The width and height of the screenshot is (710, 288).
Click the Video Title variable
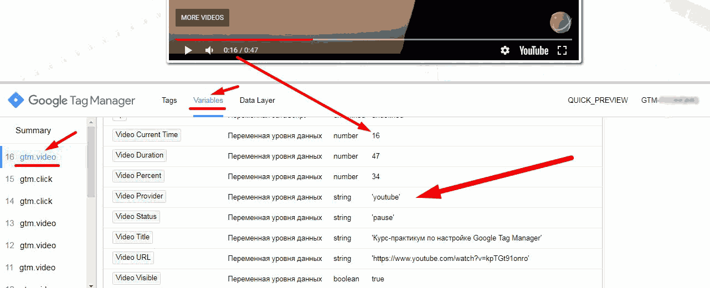coord(133,237)
